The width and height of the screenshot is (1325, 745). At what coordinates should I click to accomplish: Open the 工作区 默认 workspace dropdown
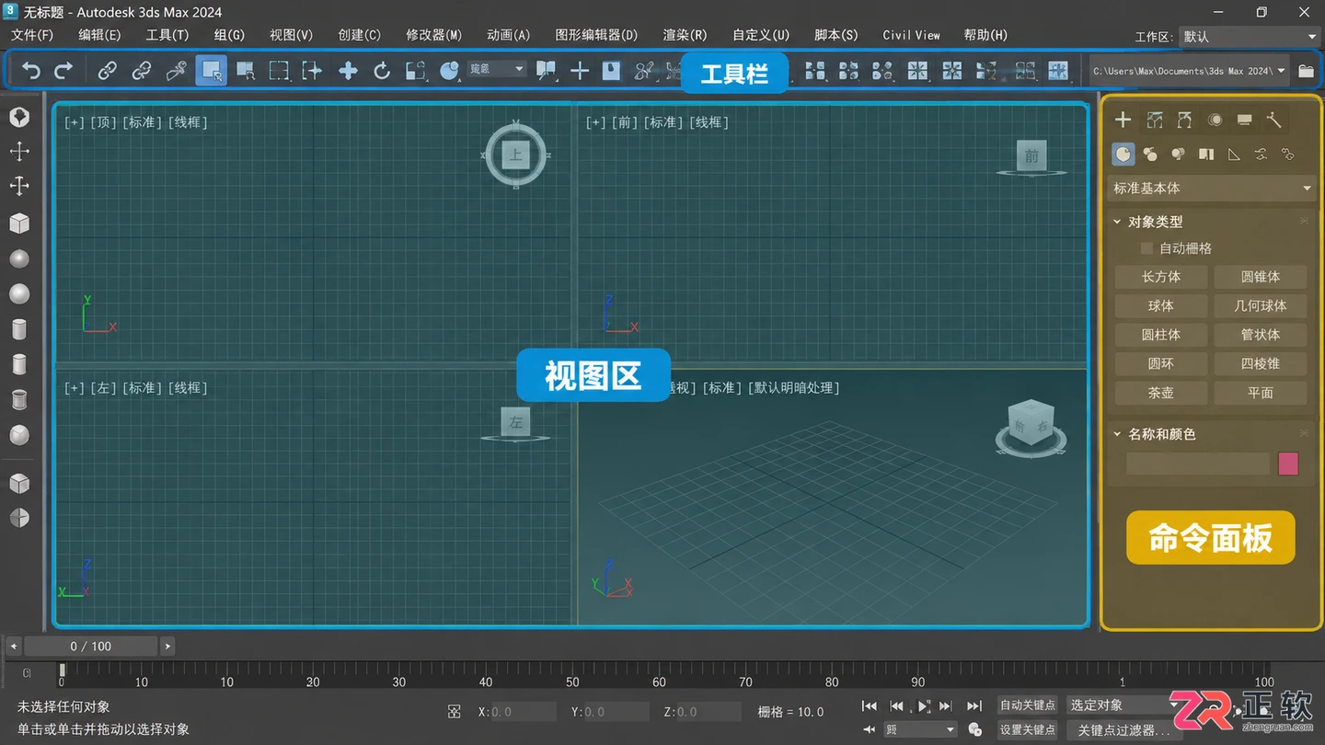[1249, 37]
